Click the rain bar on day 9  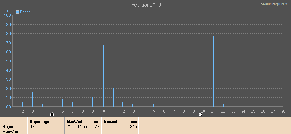93,102
